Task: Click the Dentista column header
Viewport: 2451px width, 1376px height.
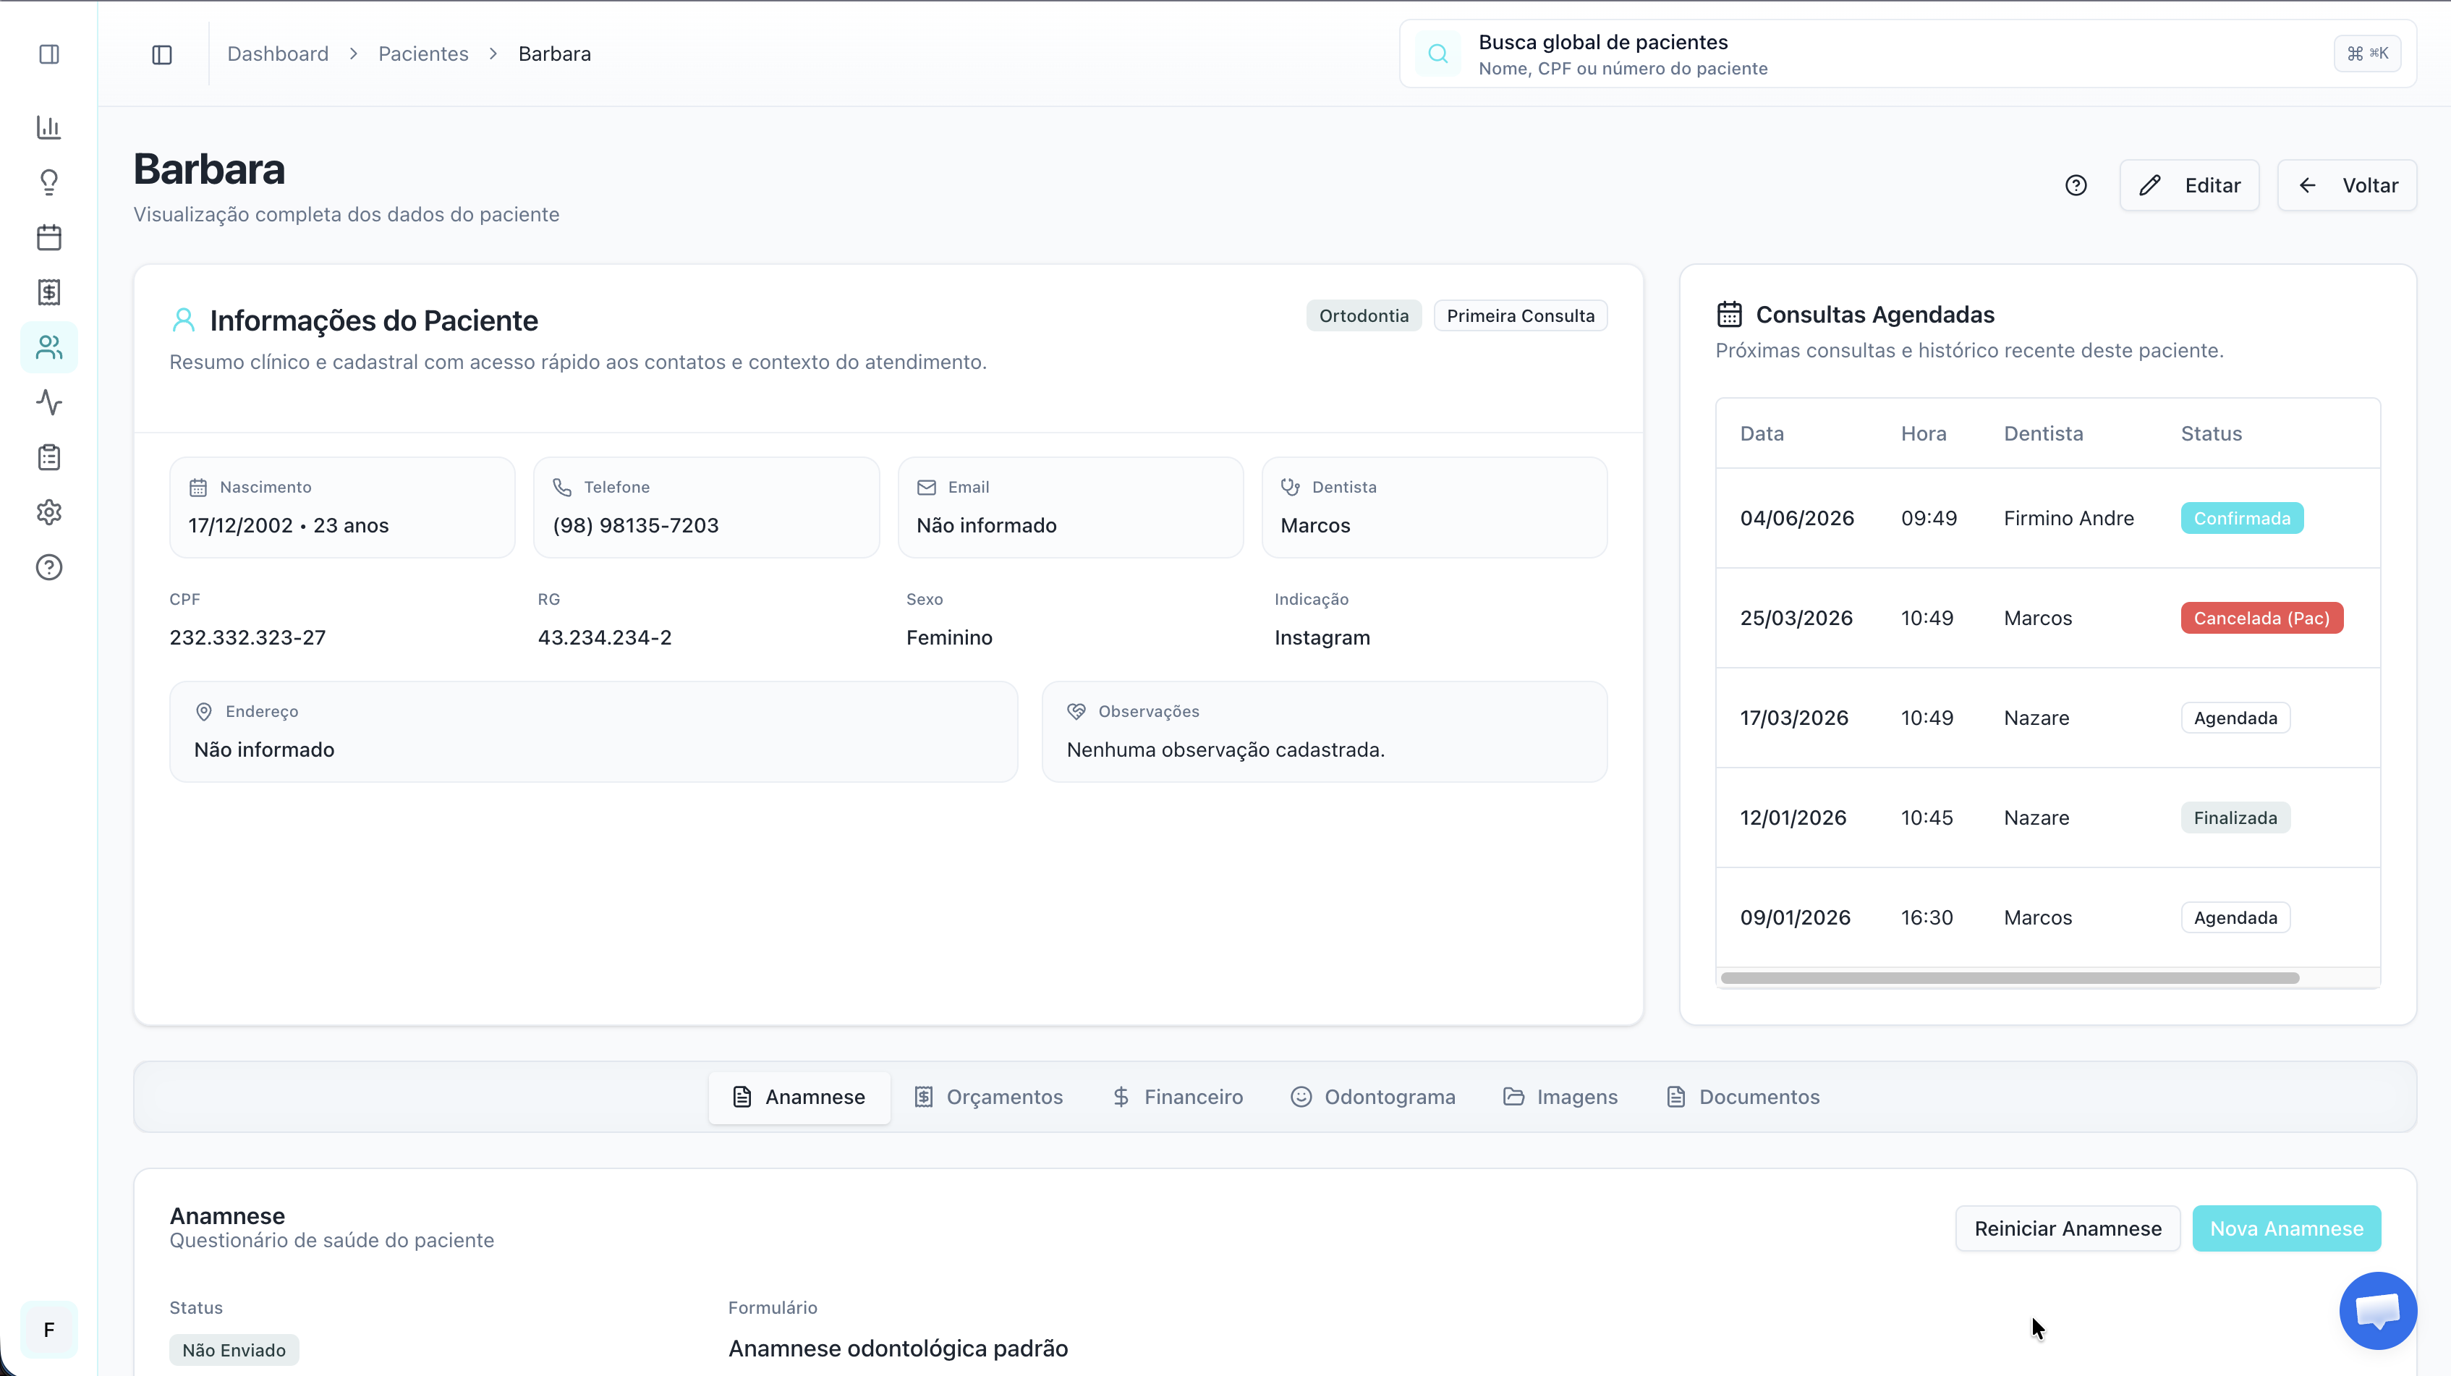Action: [x=2043, y=434]
